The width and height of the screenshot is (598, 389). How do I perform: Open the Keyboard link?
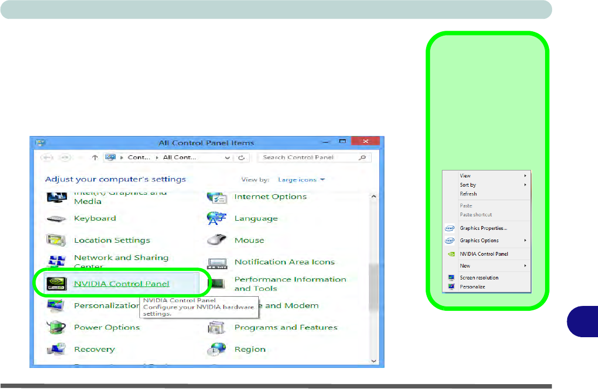click(x=95, y=219)
